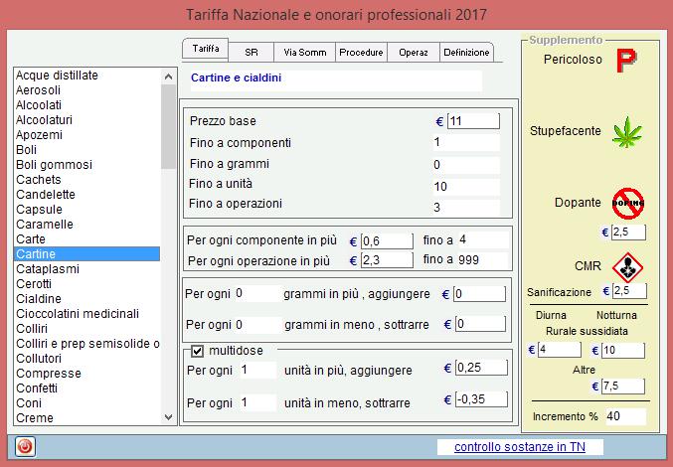Click the red P Pericoloso icon
This screenshot has height=467, width=673.
click(626, 60)
